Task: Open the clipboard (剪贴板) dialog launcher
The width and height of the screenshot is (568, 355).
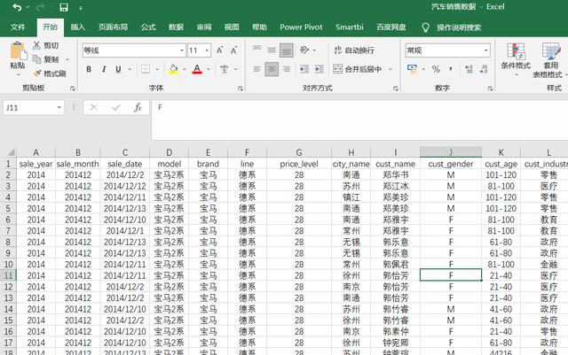Action: click(x=73, y=89)
